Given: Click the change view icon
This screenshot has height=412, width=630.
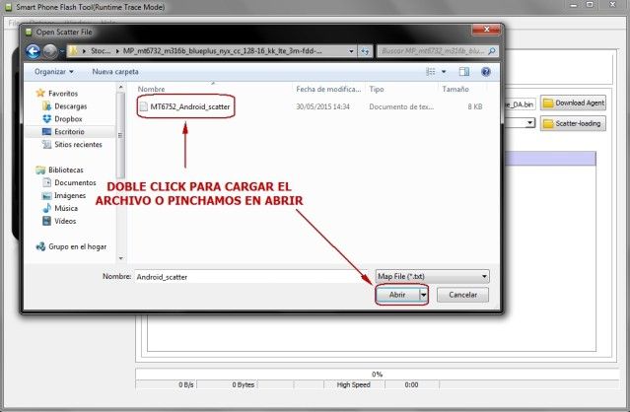Looking at the screenshot, I should [x=431, y=72].
